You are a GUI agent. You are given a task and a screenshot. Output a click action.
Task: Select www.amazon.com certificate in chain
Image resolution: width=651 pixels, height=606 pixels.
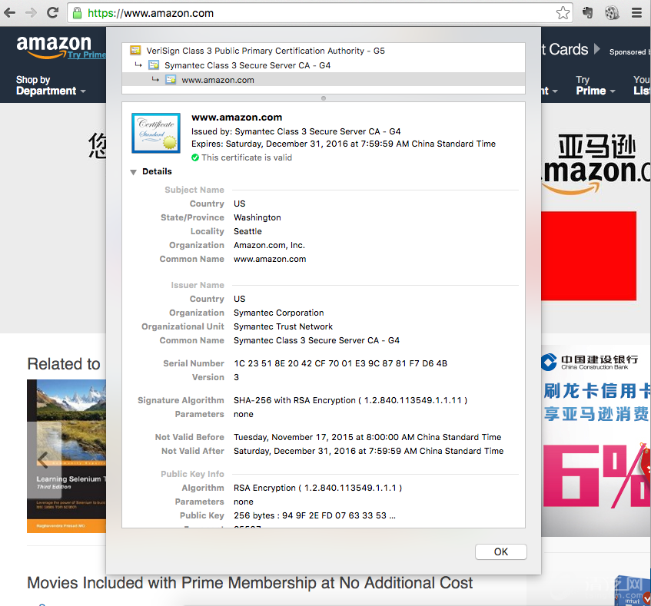click(218, 80)
